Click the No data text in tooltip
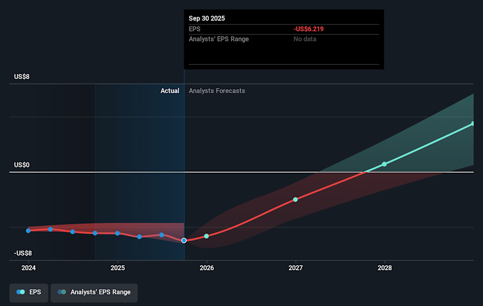 [x=305, y=39]
